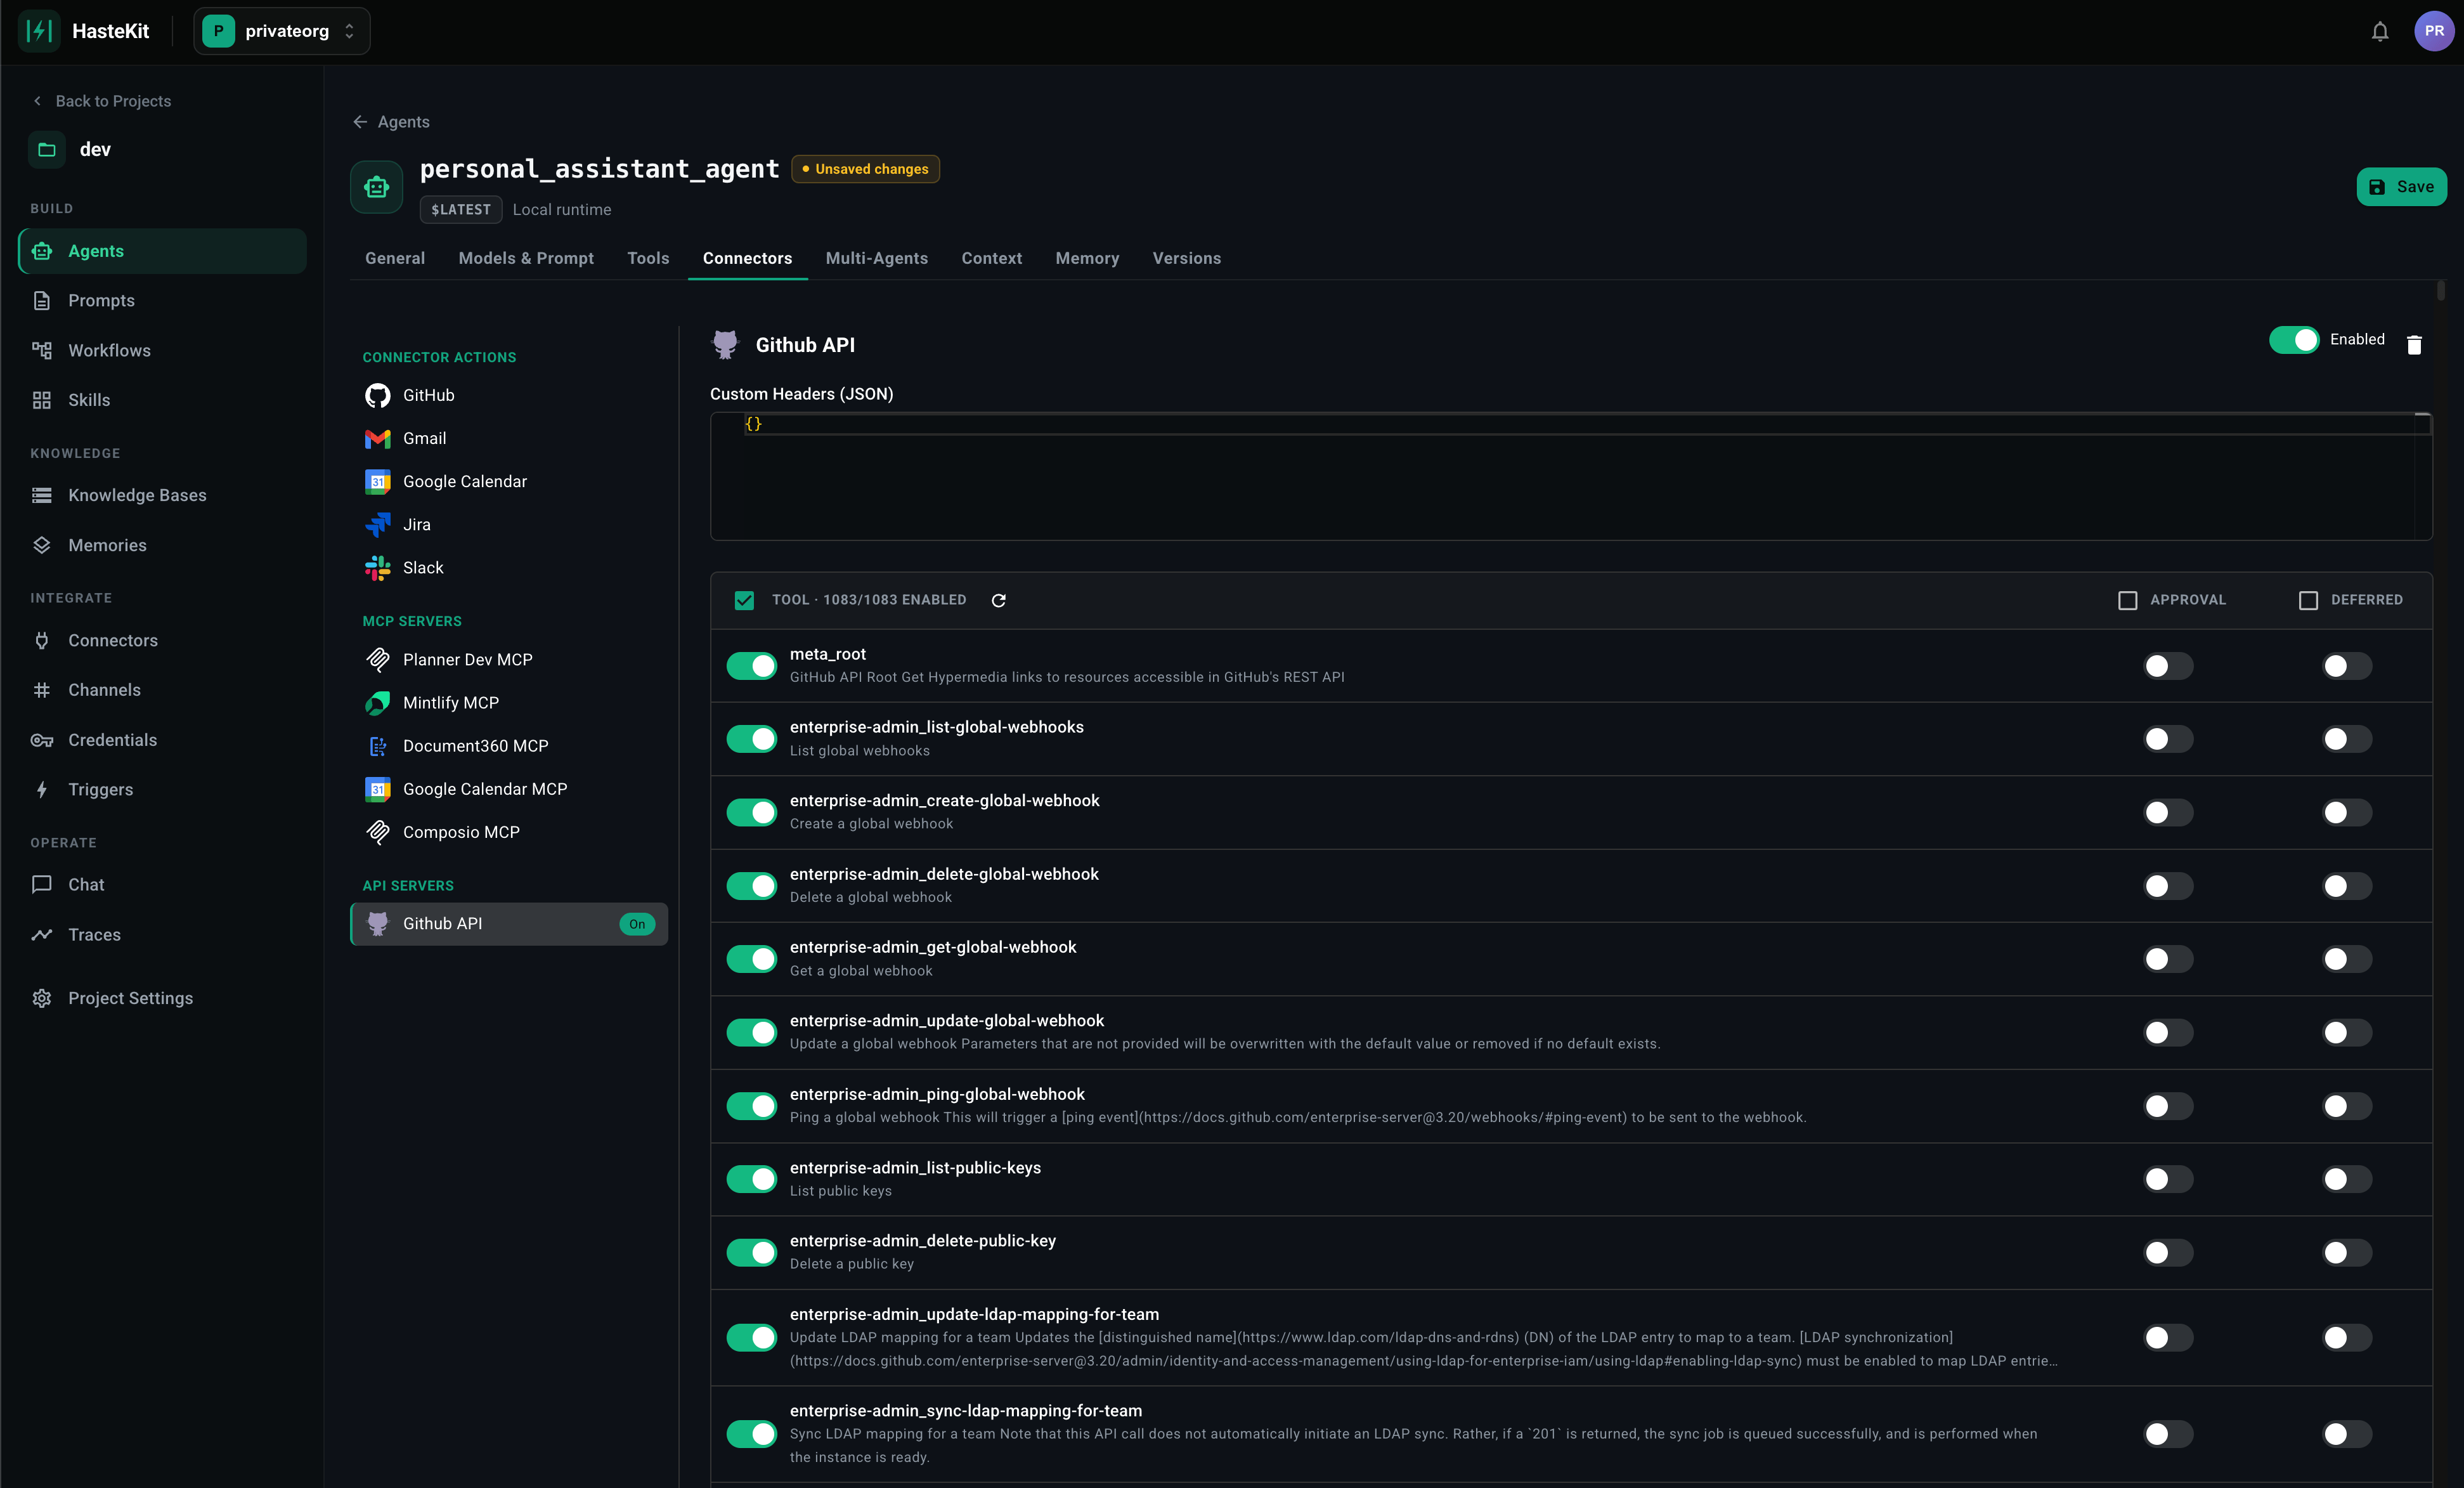Select Document360 MCP server
The width and height of the screenshot is (2464, 1488).
click(509, 746)
